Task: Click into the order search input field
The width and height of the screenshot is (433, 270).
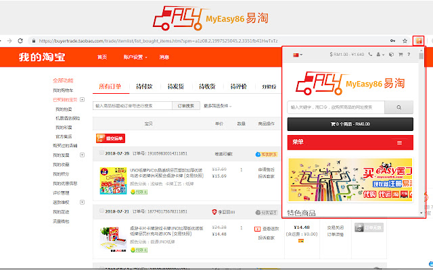Action: [x=133, y=106]
